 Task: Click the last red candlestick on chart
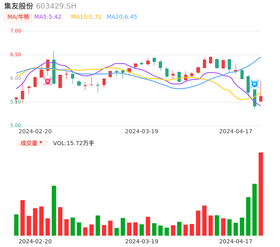pos(261,99)
